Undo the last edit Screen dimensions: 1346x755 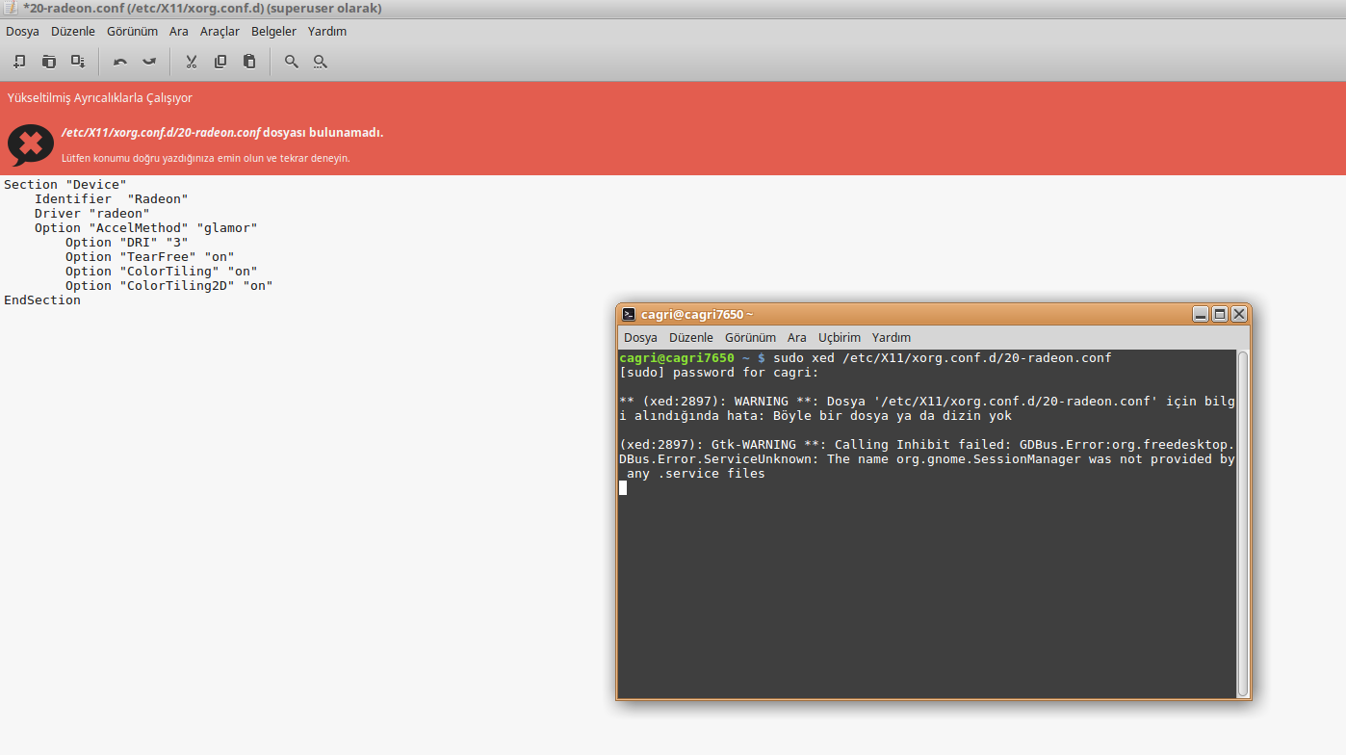120,62
